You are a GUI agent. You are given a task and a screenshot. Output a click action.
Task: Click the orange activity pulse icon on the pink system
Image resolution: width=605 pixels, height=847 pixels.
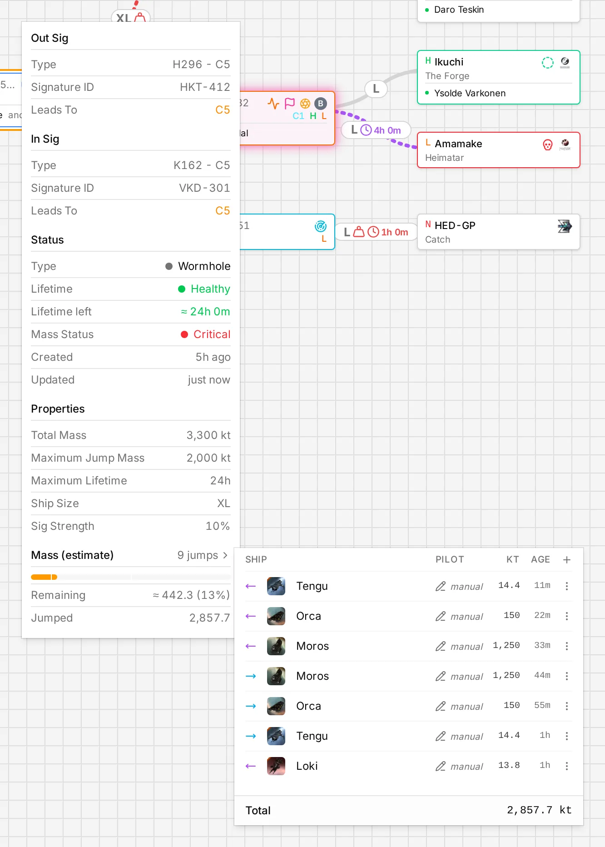point(273,104)
